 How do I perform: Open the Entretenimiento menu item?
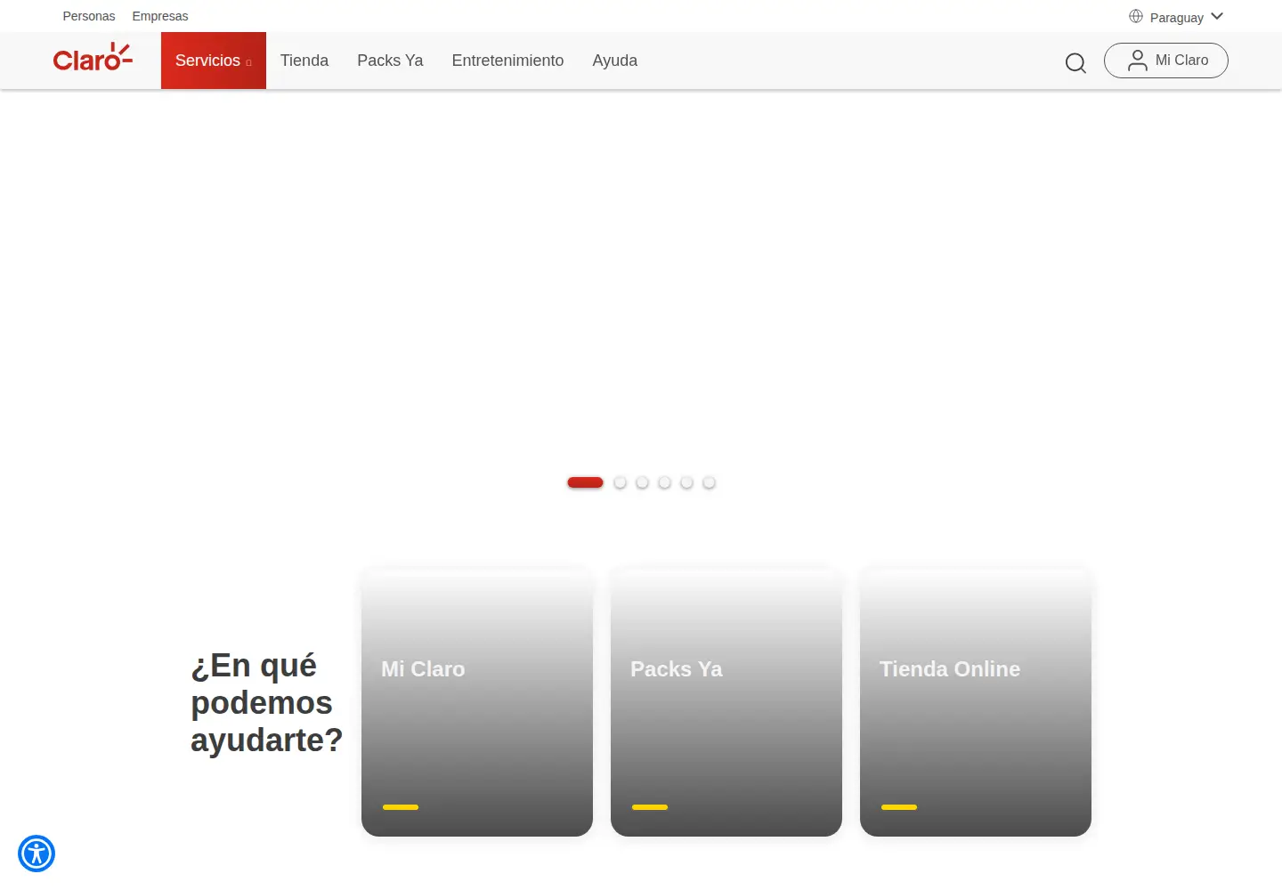[507, 61]
